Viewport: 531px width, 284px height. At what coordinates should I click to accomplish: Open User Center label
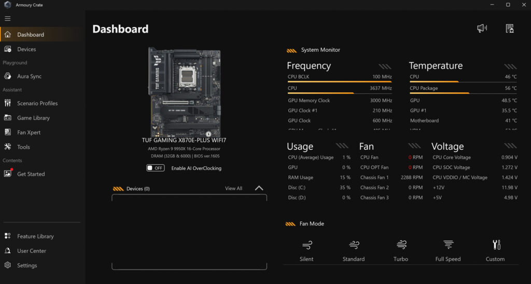(32, 251)
